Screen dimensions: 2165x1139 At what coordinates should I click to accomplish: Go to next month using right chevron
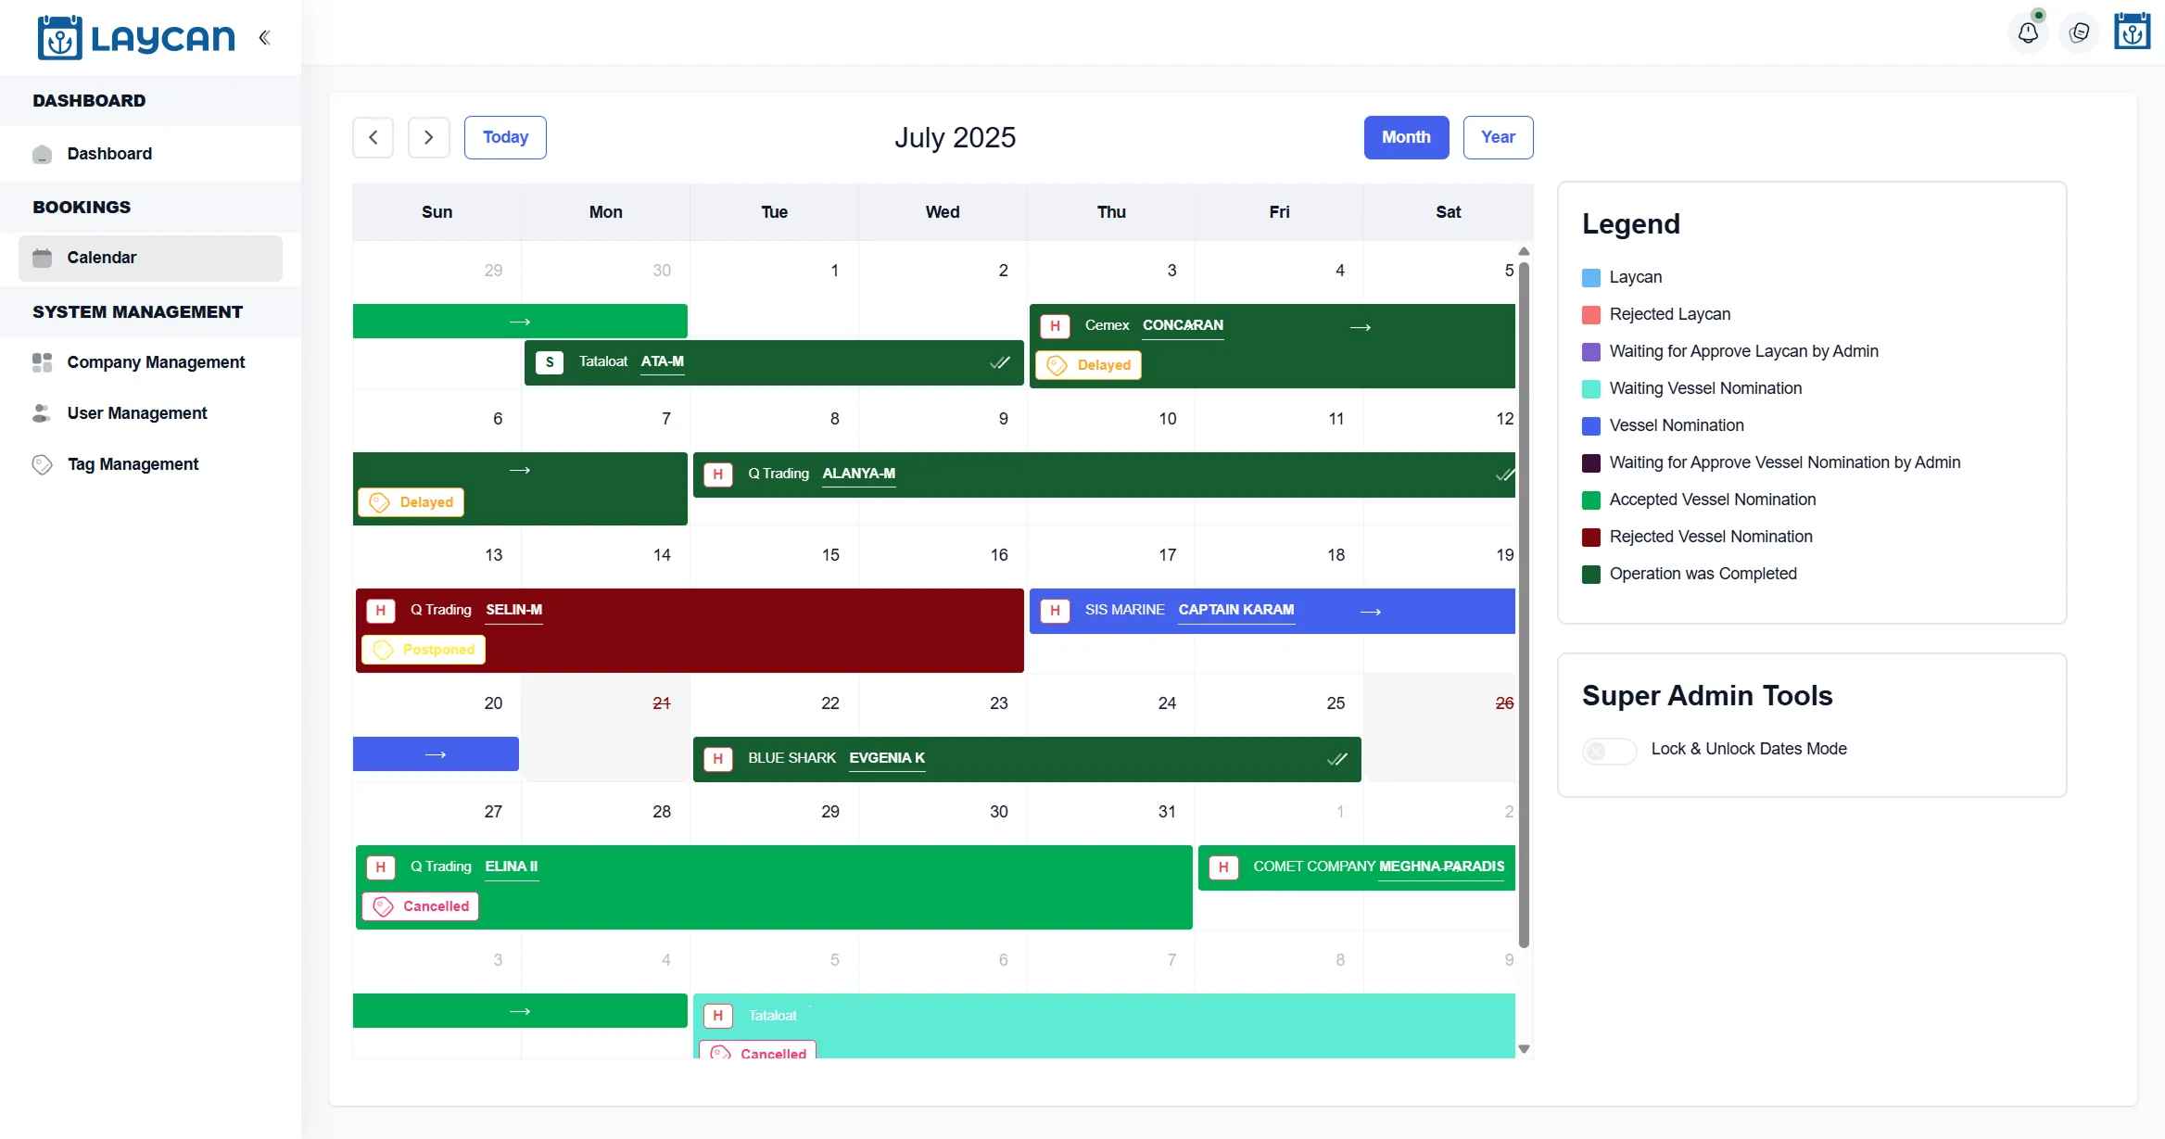(428, 137)
